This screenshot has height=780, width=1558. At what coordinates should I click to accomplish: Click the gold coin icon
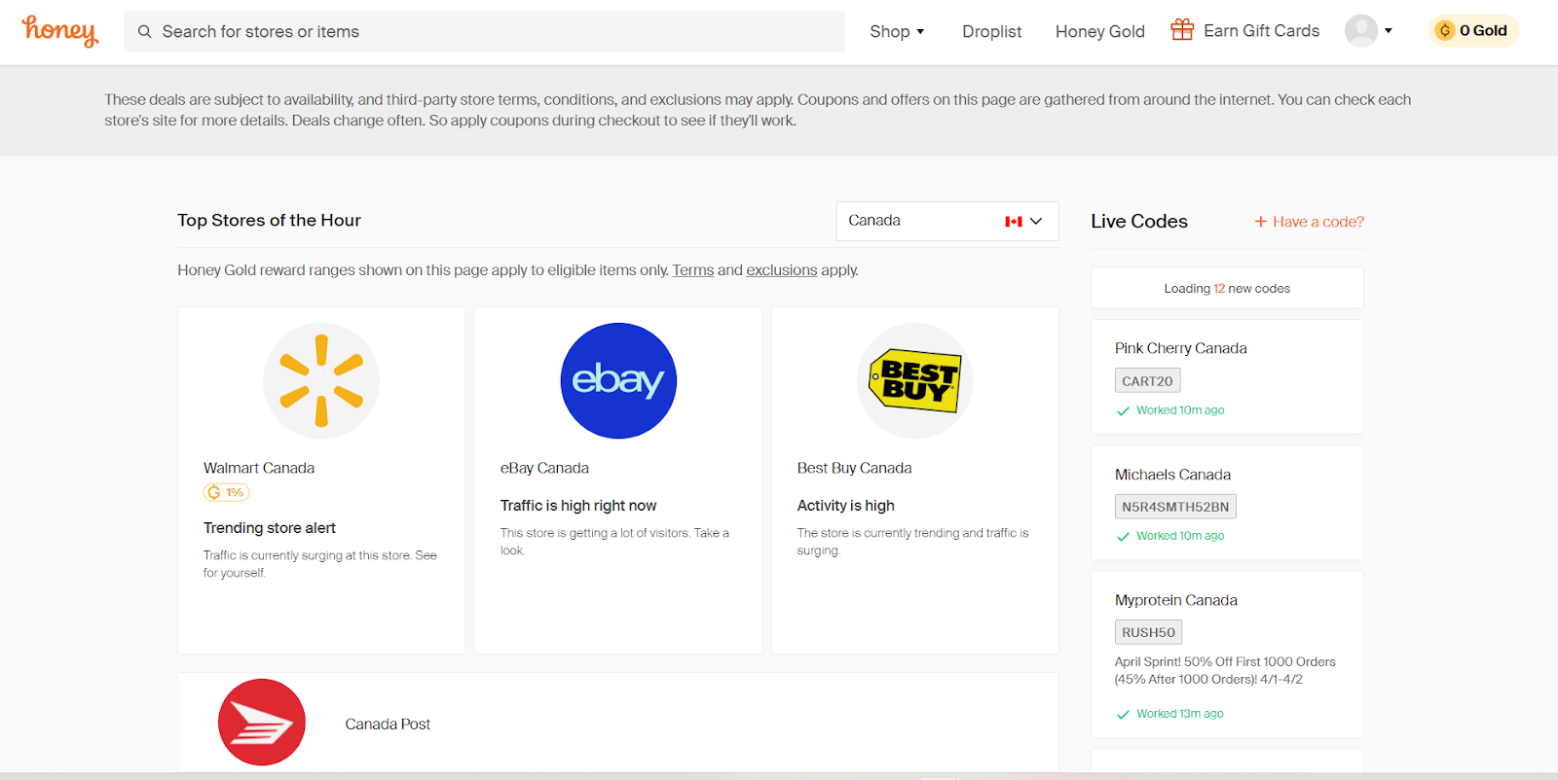pyautogui.click(x=1445, y=31)
